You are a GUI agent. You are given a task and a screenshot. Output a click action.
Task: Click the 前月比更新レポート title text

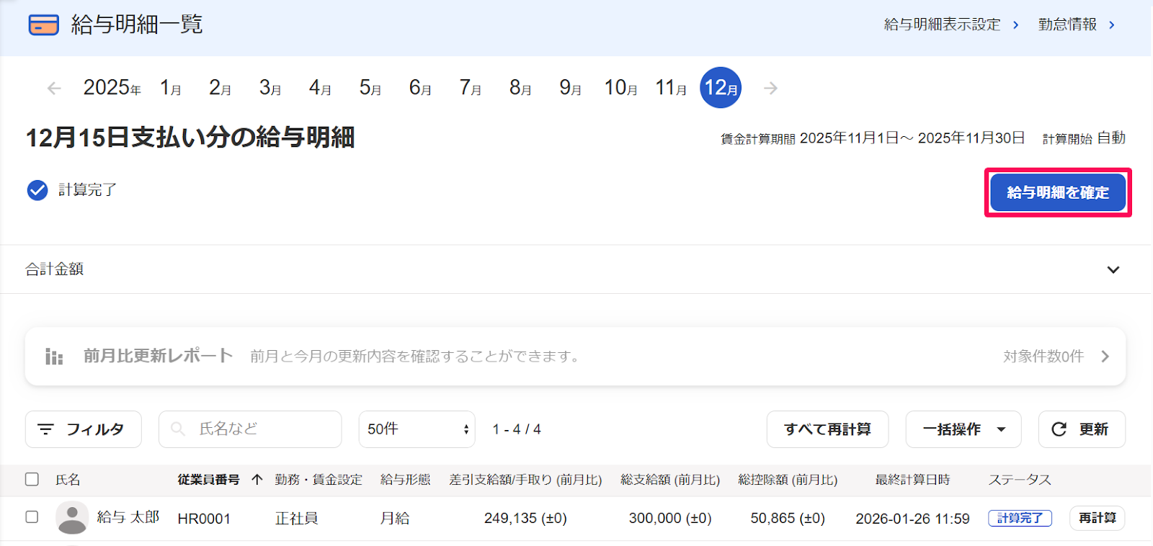click(158, 356)
